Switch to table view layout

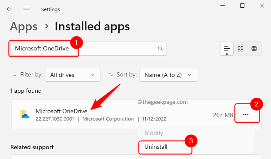[x=254, y=49]
